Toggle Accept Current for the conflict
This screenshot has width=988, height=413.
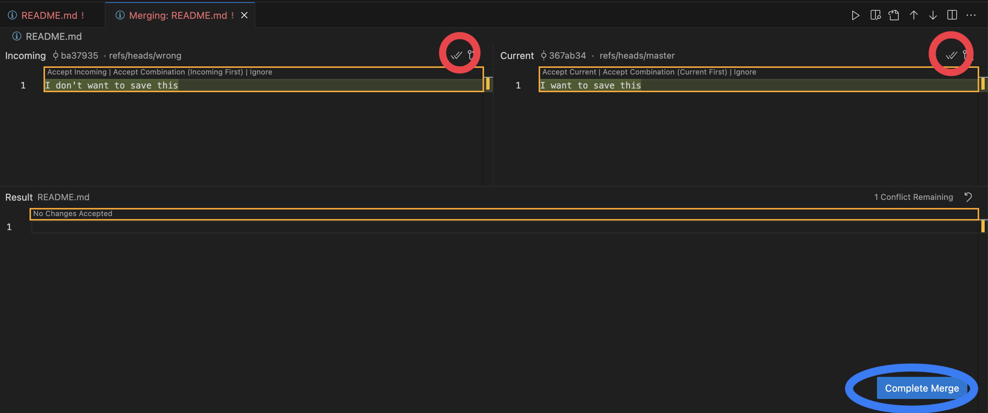569,72
